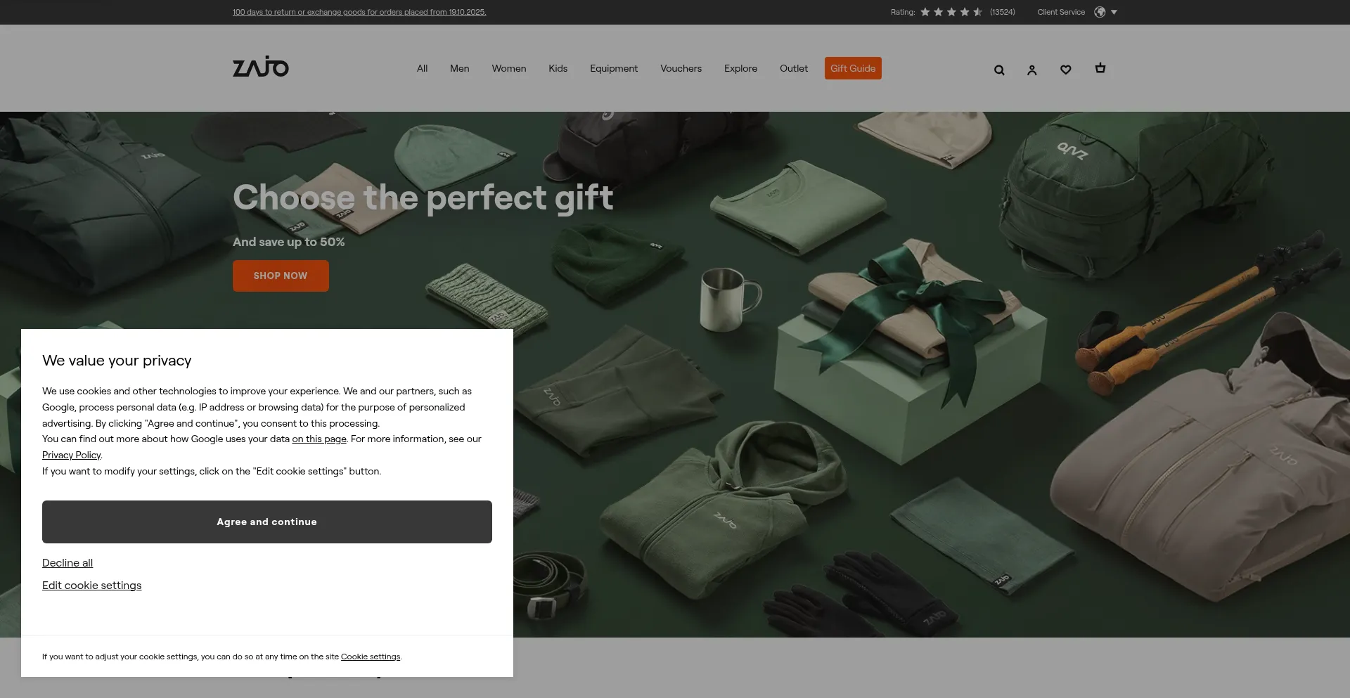Click the user account icon

tap(1031, 70)
